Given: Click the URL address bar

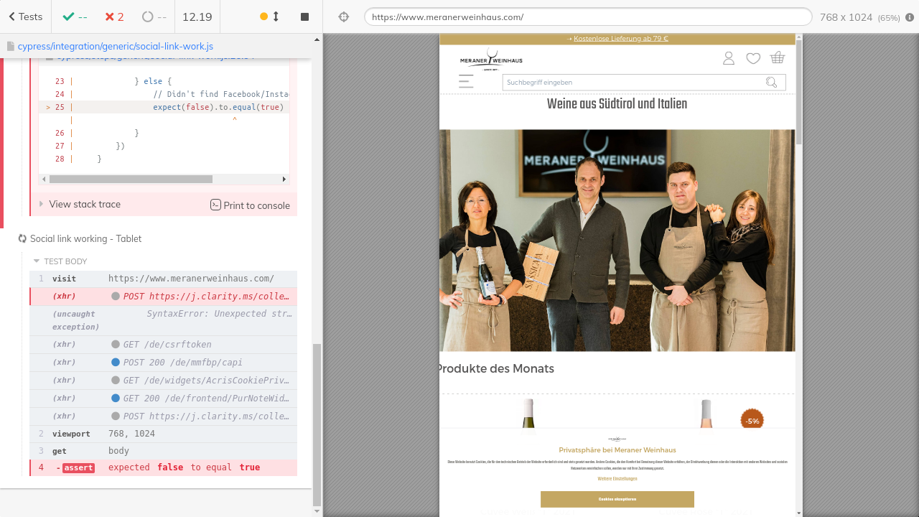Looking at the screenshot, I should 587,17.
